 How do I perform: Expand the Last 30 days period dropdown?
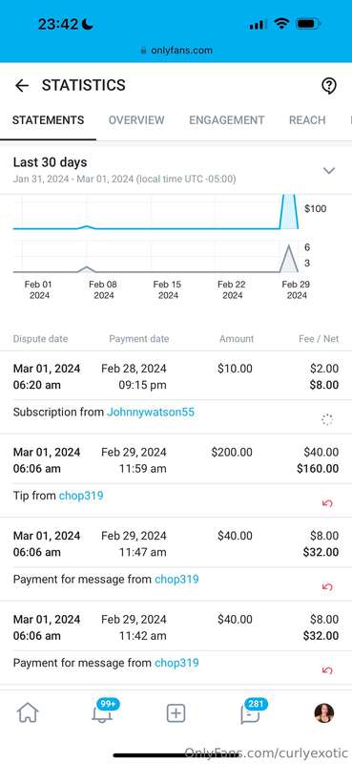[330, 170]
